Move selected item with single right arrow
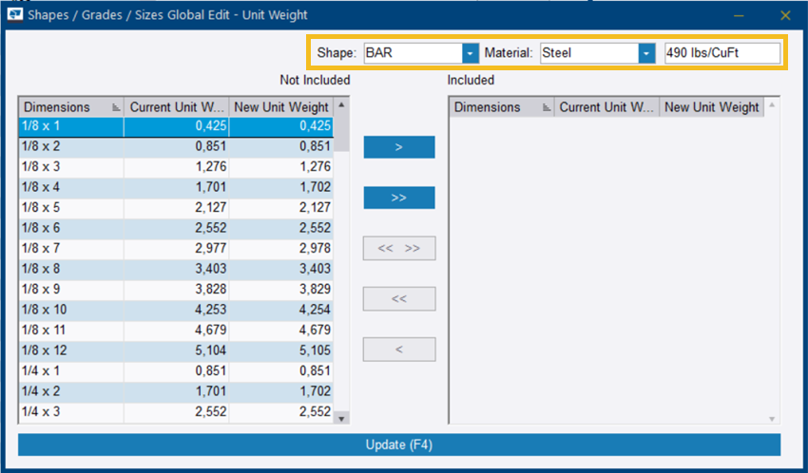 point(398,147)
